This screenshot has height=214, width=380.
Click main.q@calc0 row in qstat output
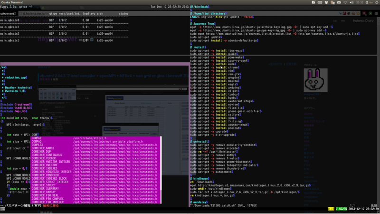[x=57, y=20]
